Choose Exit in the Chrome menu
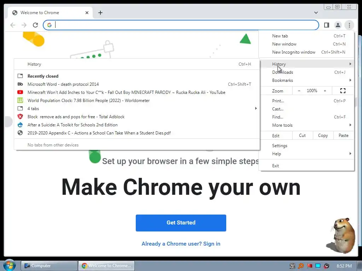The image size is (362, 271). (x=306, y=166)
